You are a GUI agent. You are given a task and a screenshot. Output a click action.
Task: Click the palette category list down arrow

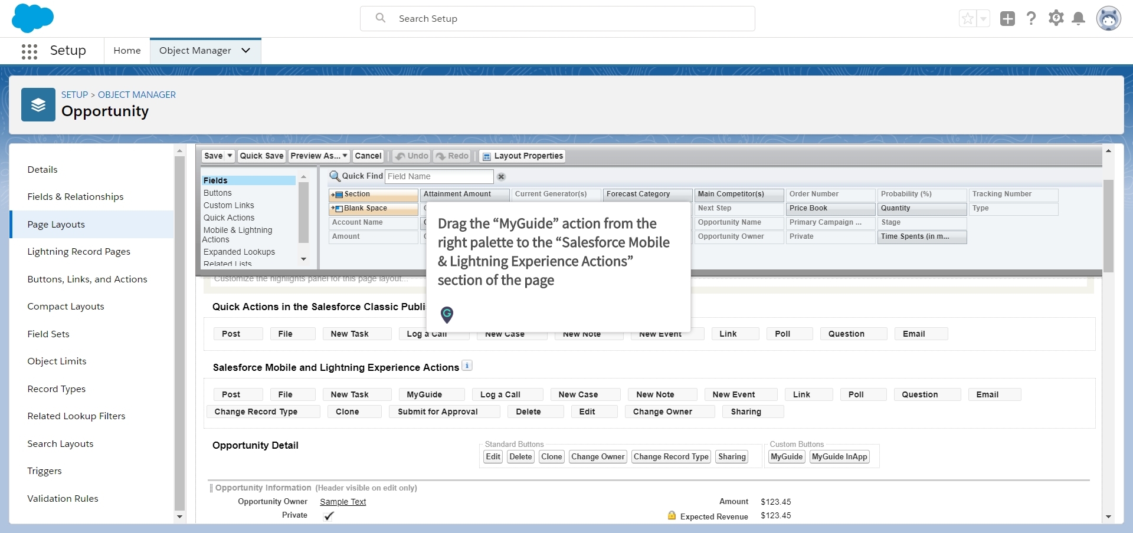coord(304,259)
